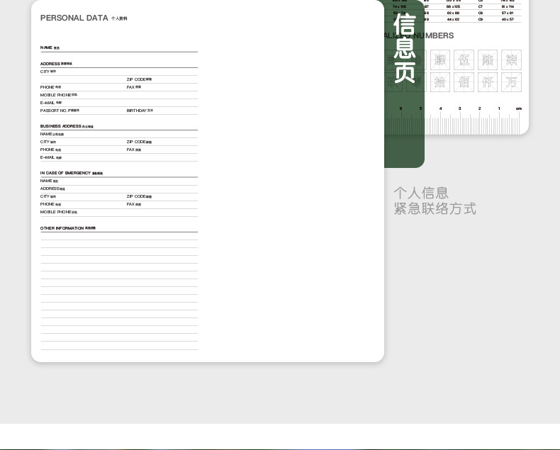Click the BIRTHDAY field

pos(140,111)
